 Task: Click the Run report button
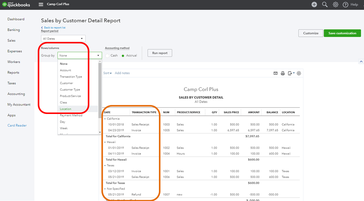click(160, 53)
